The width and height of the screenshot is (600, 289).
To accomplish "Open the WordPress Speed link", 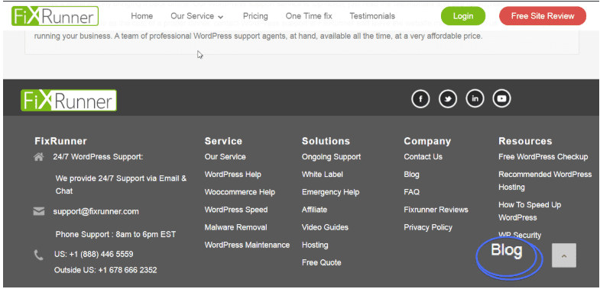I will pos(236,210).
